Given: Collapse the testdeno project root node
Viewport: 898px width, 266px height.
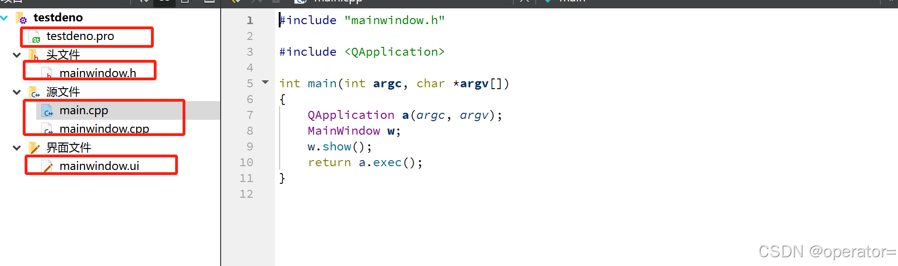Looking at the screenshot, I should (x=4, y=18).
